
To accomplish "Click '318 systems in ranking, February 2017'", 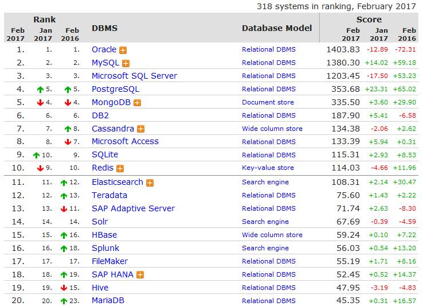I will (x=336, y=6).
